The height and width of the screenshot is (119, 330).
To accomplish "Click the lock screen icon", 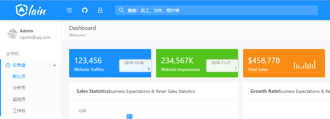I will [100, 10].
